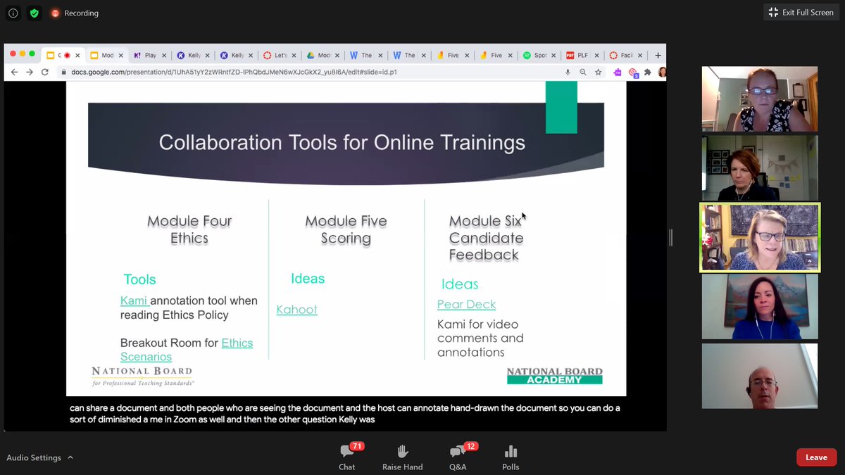Click the slide title Collaboration Tools for Online Trainings
Screen dimensions: 845x475
[342, 143]
